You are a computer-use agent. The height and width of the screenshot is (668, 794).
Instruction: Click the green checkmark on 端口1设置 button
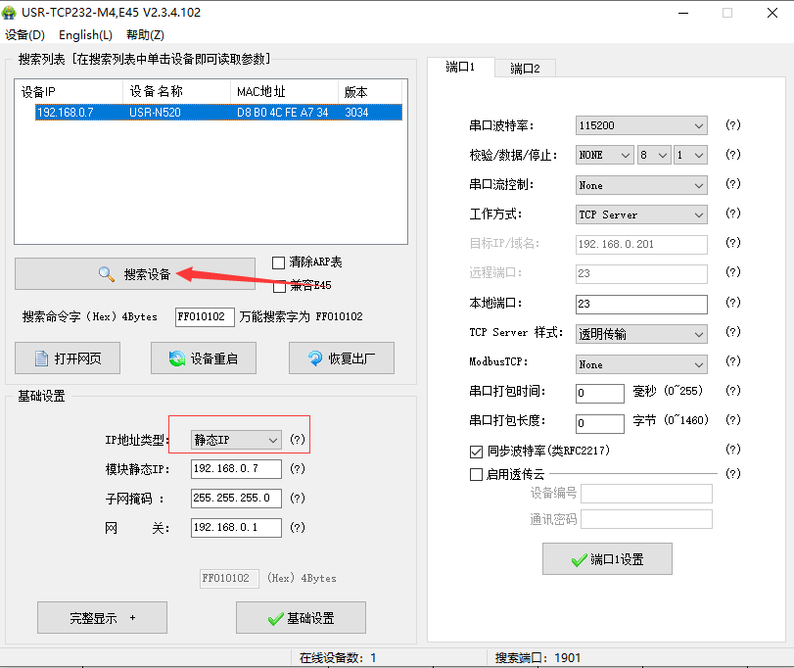coord(579,559)
